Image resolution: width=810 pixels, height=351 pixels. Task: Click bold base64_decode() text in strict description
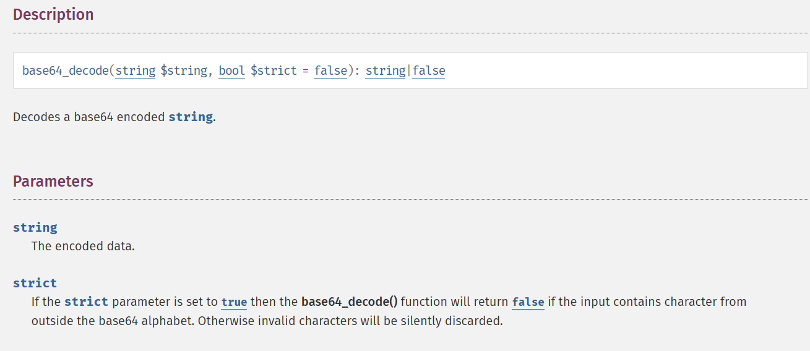tap(349, 302)
